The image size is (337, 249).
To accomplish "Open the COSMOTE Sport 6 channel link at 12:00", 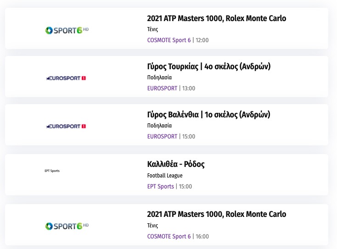I will point(169,40).
